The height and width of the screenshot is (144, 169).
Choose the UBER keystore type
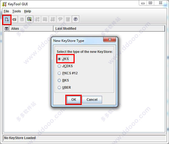point(64,87)
